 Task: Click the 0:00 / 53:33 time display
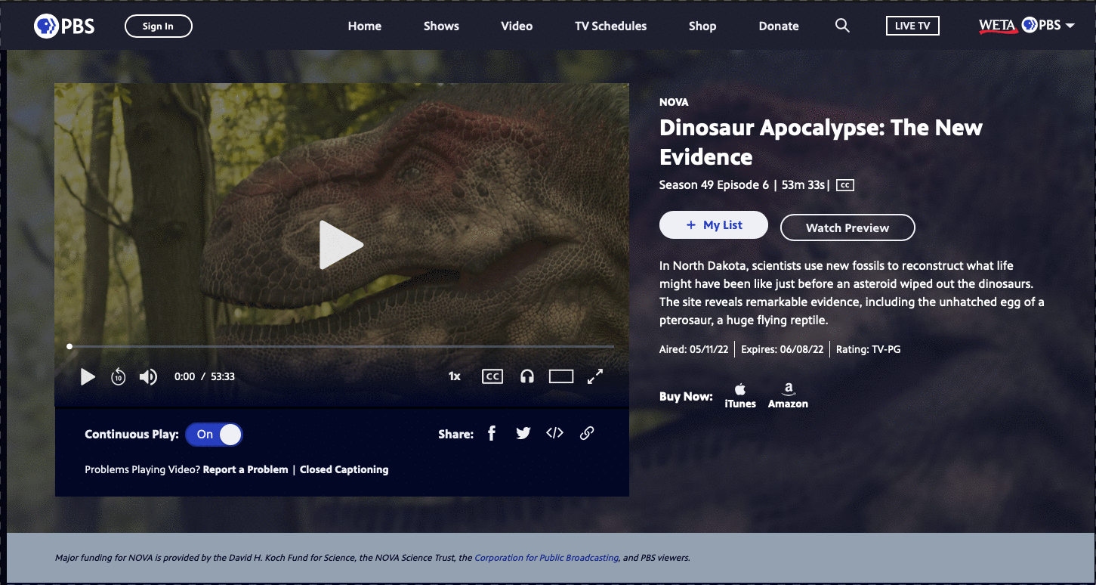(205, 376)
